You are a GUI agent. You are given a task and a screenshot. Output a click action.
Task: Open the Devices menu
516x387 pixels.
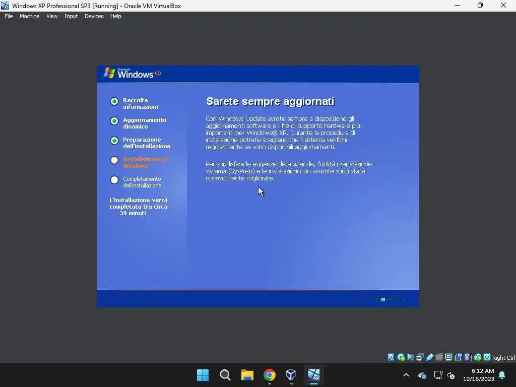tap(94, 16)
